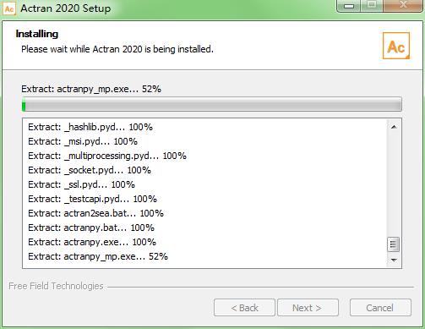
Task: Click the disabled Next > button
Action: 308,308
